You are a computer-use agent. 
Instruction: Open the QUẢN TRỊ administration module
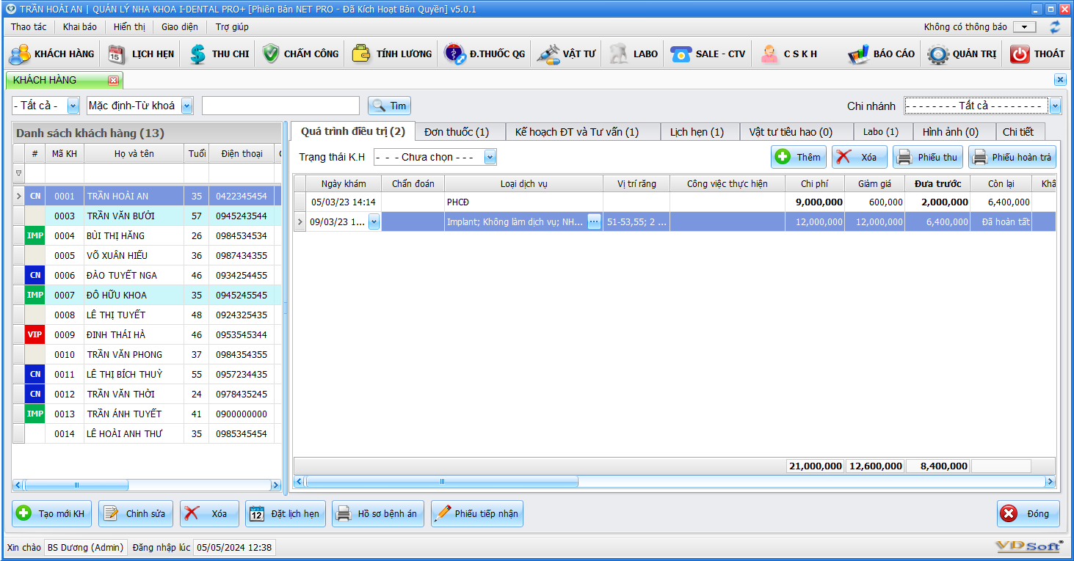(962, 54)
